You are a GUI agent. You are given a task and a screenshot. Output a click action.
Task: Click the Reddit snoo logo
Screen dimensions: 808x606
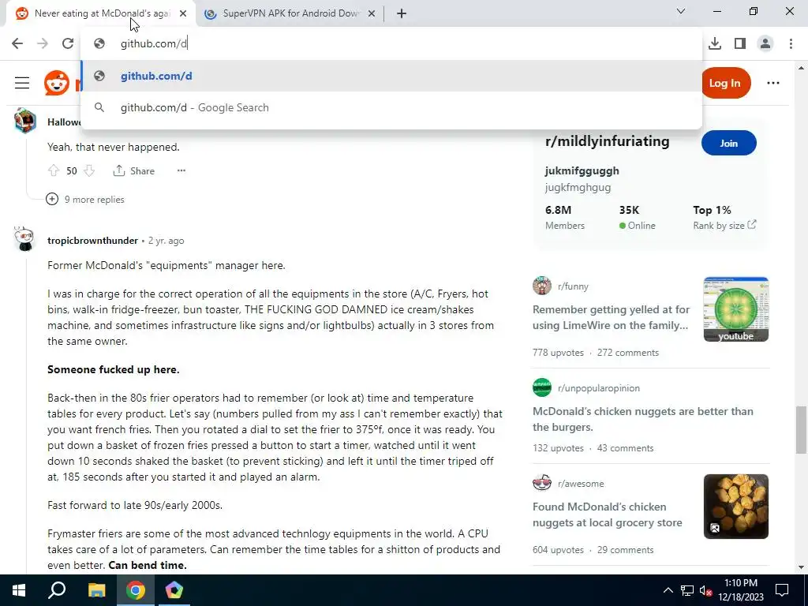57,83
